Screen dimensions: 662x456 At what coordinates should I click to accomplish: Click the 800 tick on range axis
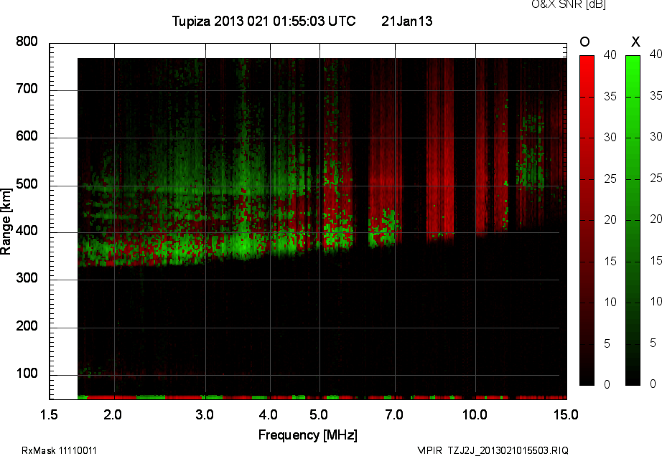(27, 42)
